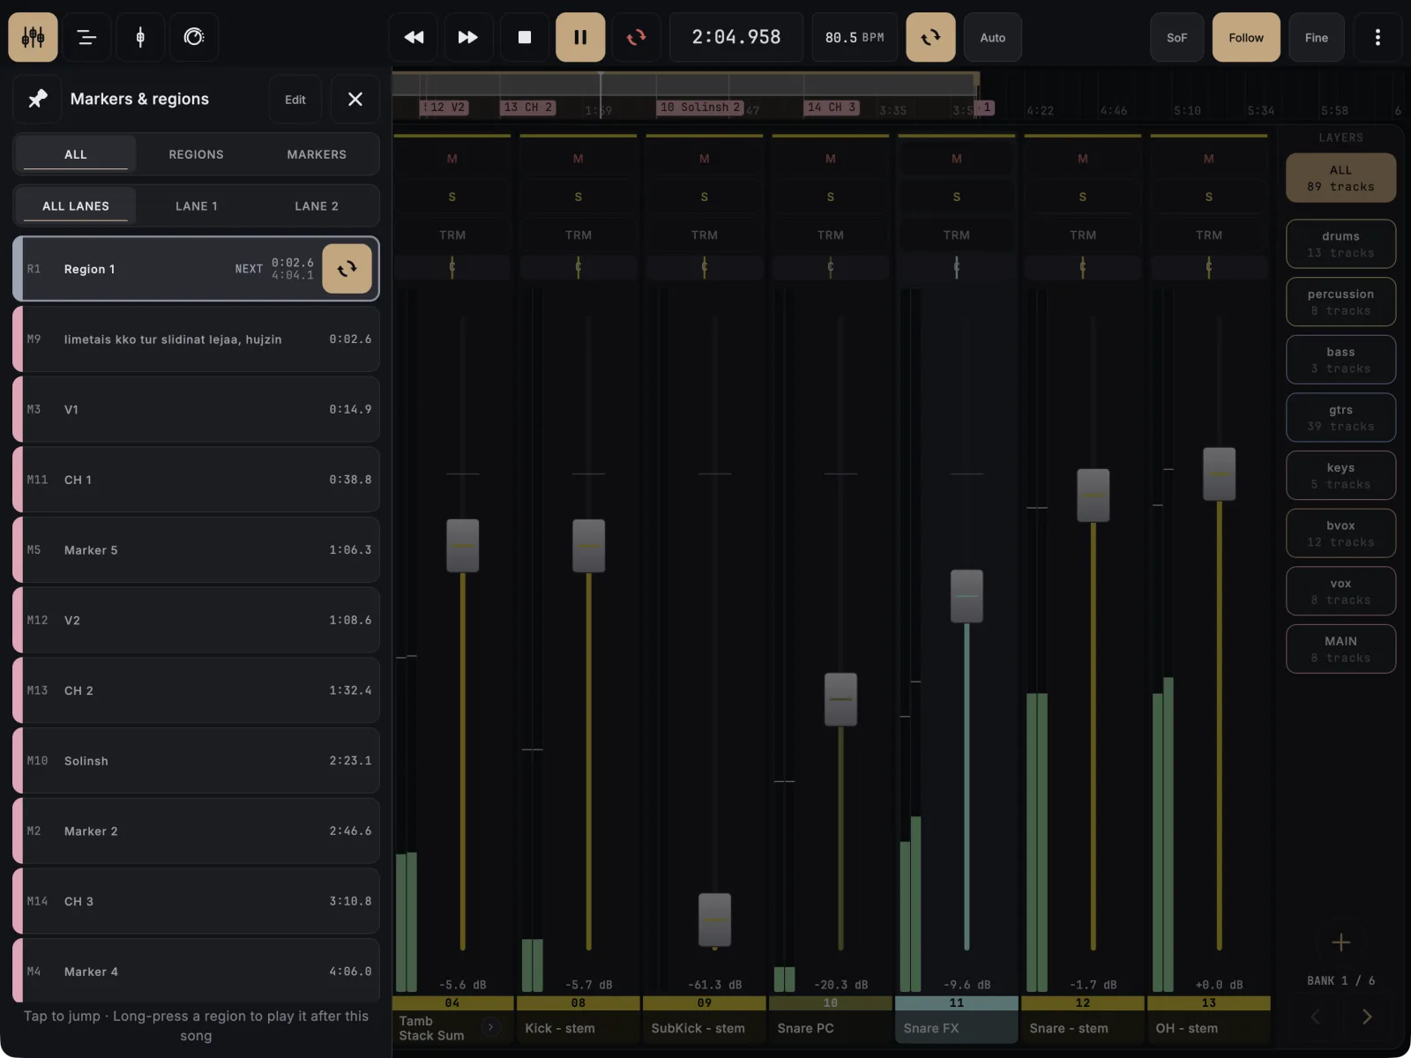Enable Fine adjustment button
Image resolution: width=1411 pixels, height=1058 pixels.
tap(1317, 37)
